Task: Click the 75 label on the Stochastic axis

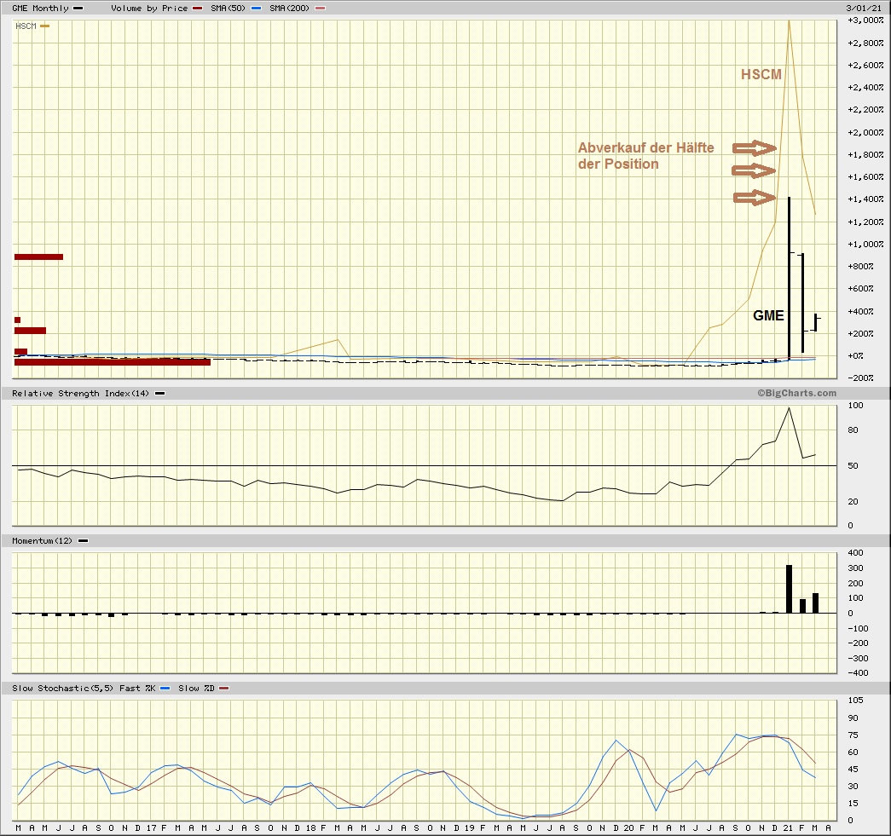Action: click(853, 735)
